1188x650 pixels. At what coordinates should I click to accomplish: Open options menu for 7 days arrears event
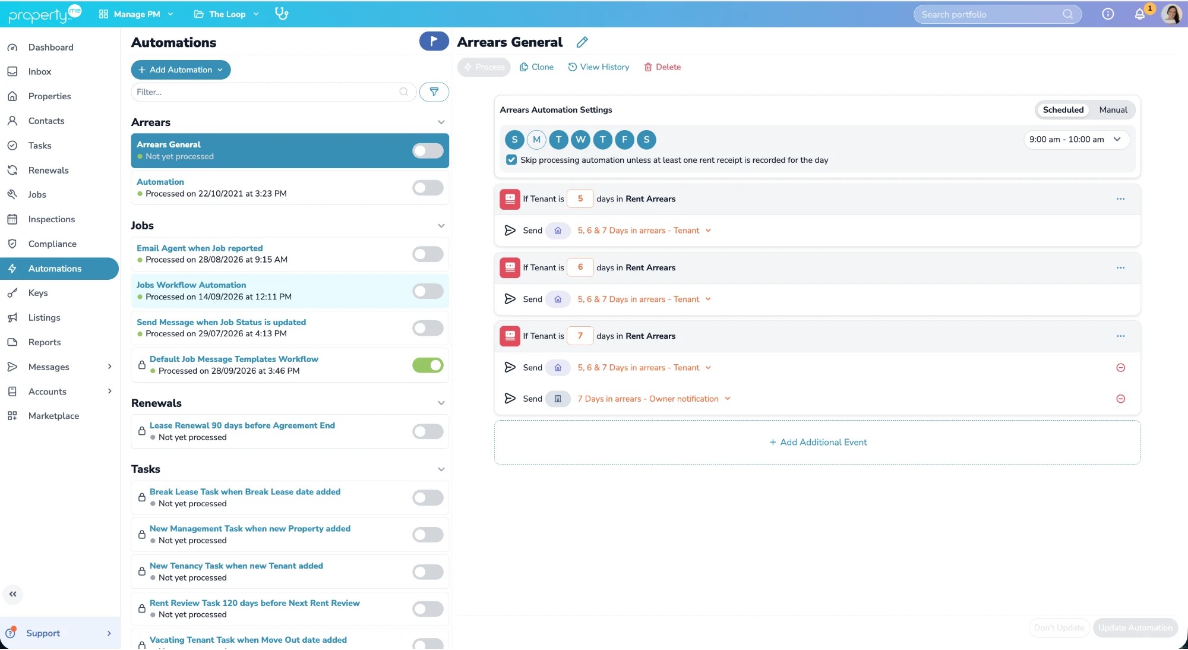[1120, 336]
